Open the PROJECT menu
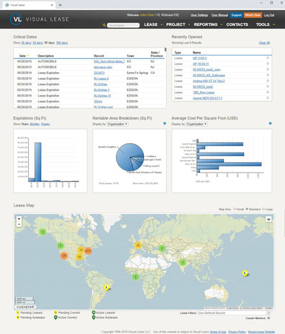Viewport: 285px width, 334px height. [x=176, y=24]
